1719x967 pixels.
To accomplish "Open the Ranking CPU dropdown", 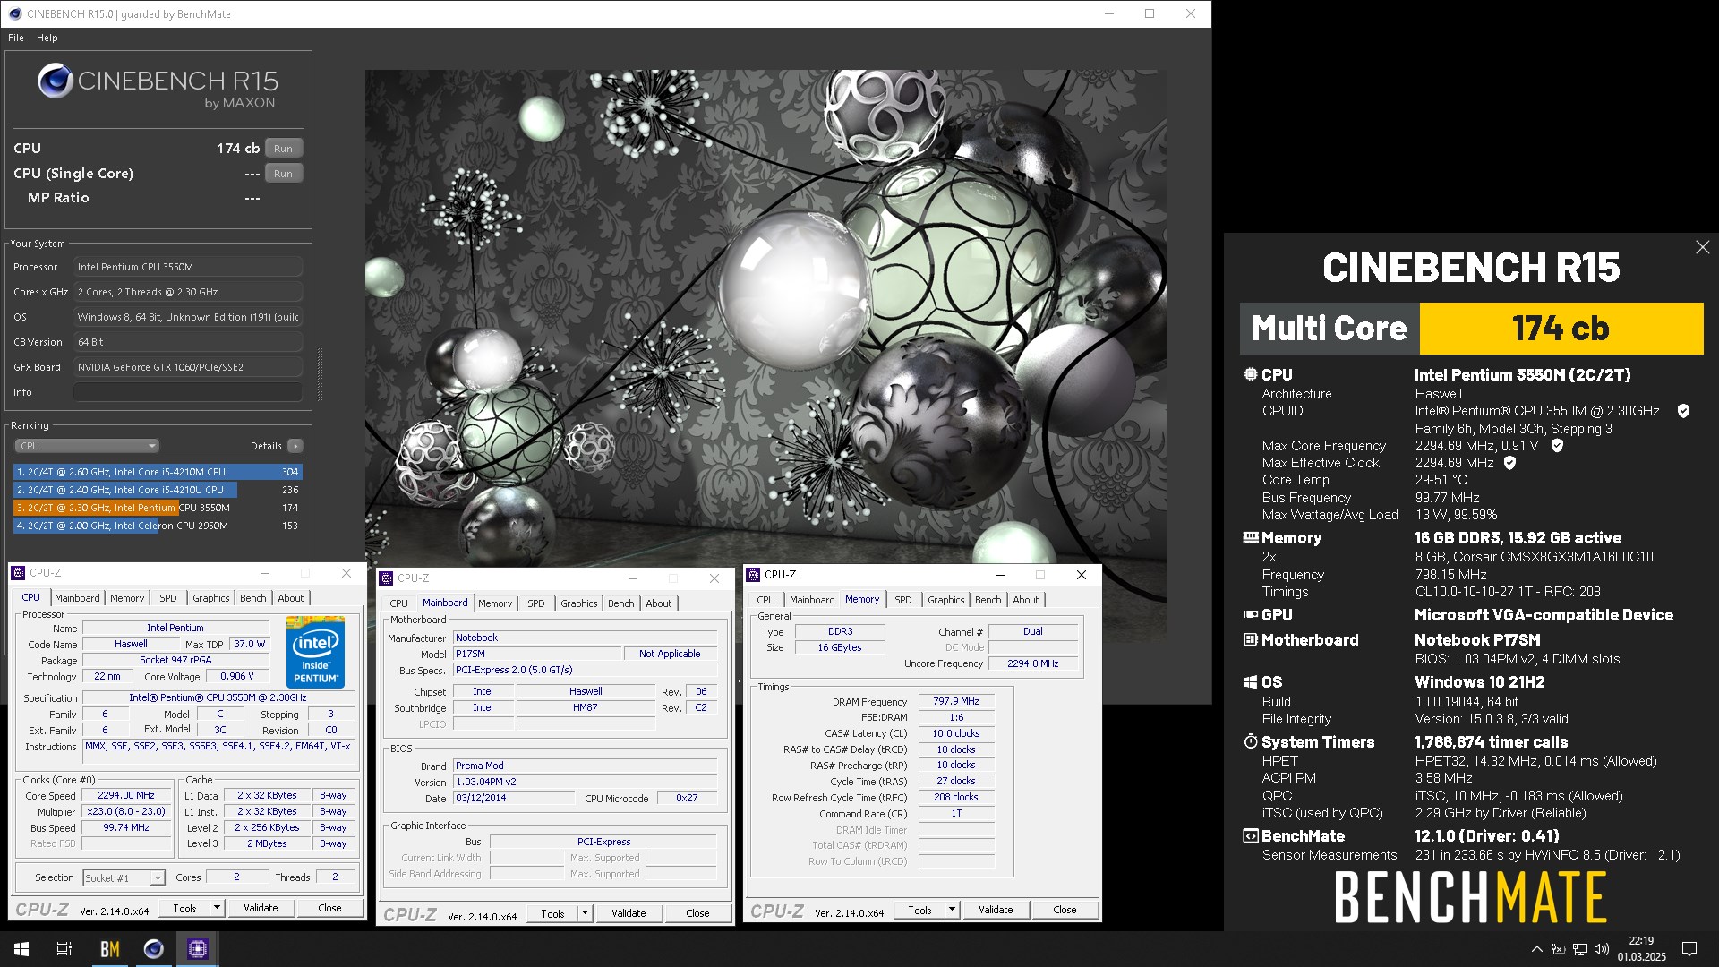I will click(x=87, y=446).
